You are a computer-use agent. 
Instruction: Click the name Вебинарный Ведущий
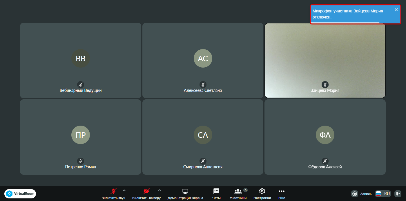tap(81, 90)
